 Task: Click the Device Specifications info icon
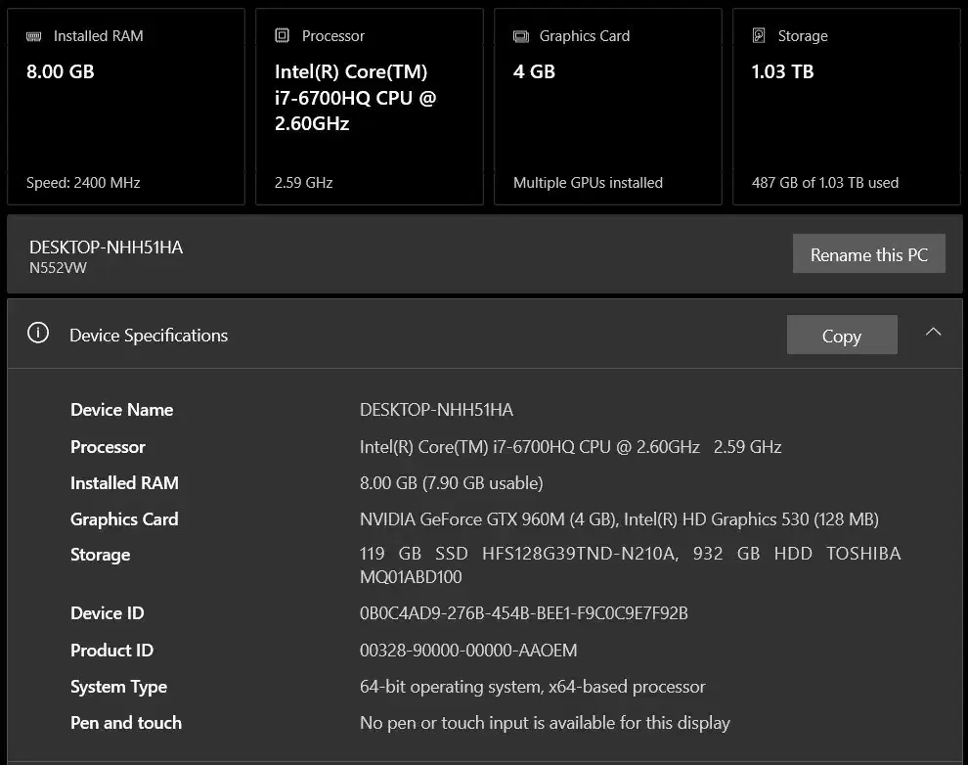tap(38, 334)
